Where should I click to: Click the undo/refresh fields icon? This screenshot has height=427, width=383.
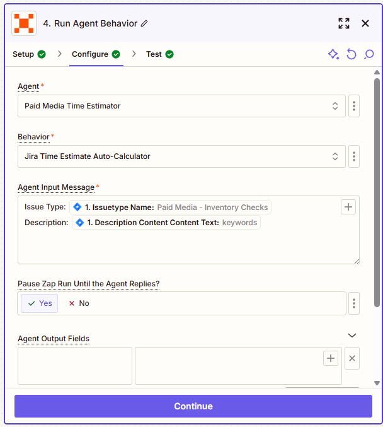point(351,54)
